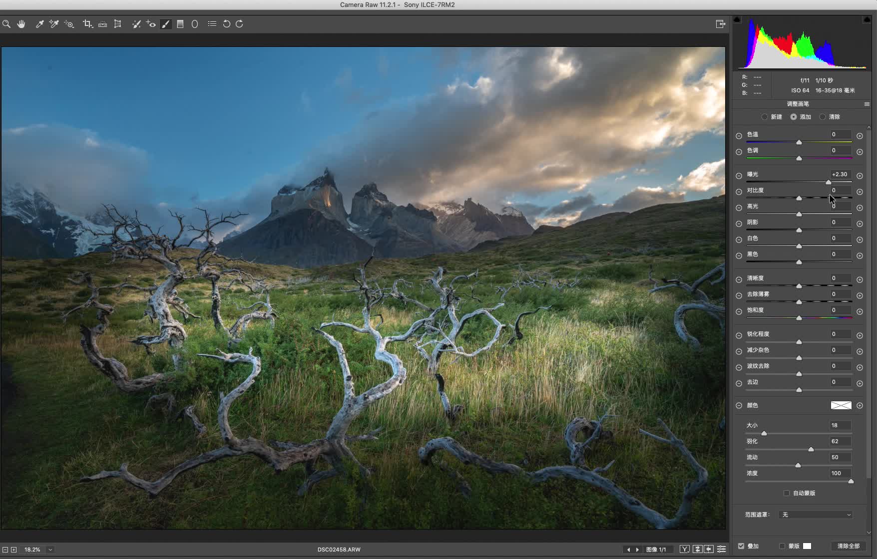Select the White Balance eyedropper tool

click(x=39, y=24)
